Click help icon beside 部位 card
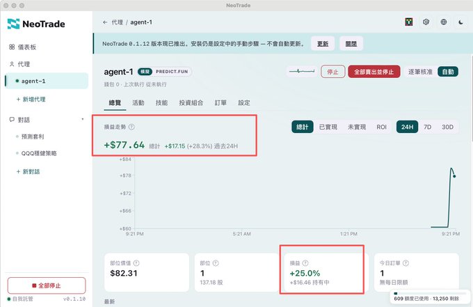 pyautogui.click(x=216, y=263)
